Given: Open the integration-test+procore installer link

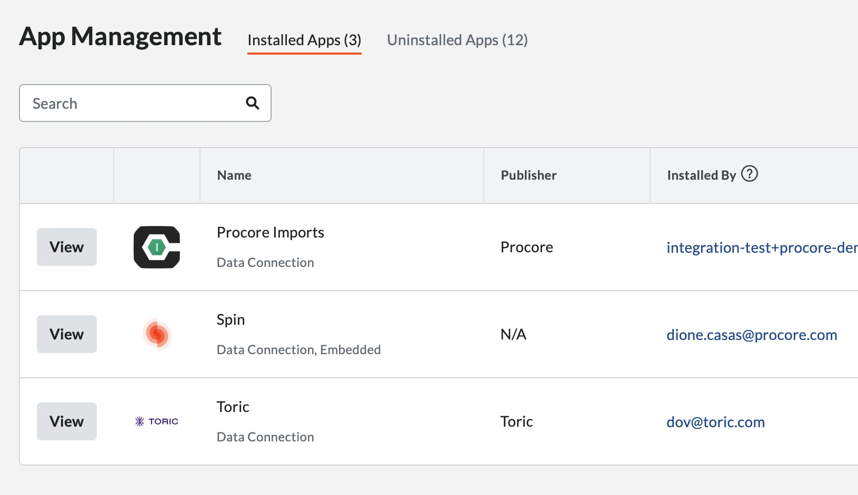Looking at the screenshot, I should (762, 247).
